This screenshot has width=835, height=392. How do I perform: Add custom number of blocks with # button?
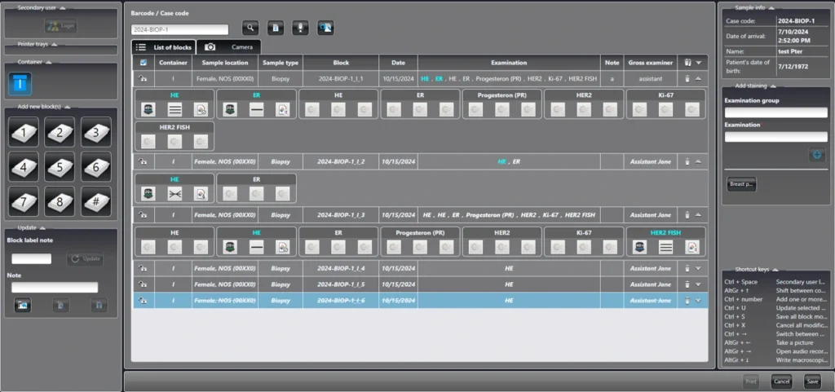click(96, 201)
